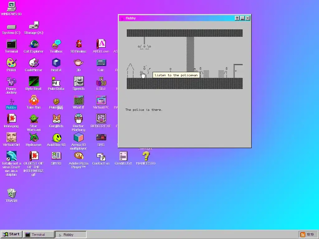Image resolution: width=319 pixels, height=239 pixels.
Task: Open the Doctor Marburg icon
Action: click(x=78, y=123)
